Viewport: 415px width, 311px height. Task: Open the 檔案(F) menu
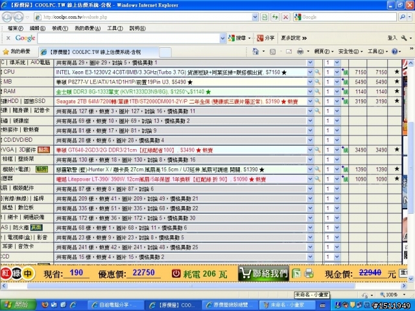tap(15, 29)
